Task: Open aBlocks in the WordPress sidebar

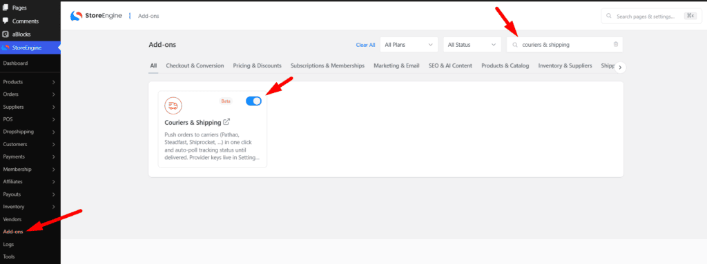Action: pyautogui.click(x=21, y=34)
